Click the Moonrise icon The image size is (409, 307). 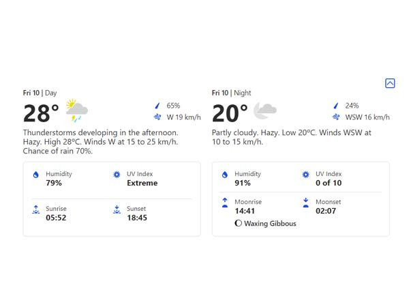pyautogui.click(x=225, y=203)
